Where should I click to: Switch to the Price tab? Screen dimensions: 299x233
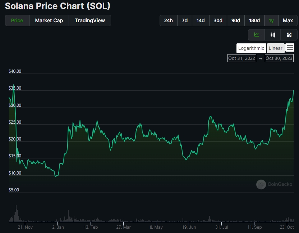pos(17,20)
